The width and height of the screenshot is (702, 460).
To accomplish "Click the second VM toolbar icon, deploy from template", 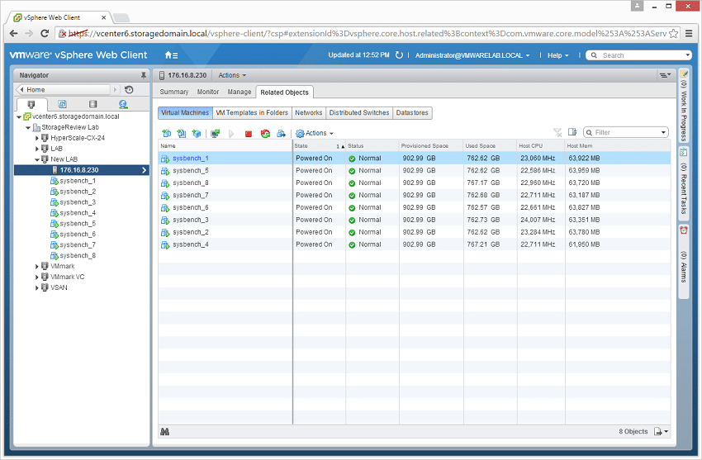I will pyautogui.click(x=182, y=133).
